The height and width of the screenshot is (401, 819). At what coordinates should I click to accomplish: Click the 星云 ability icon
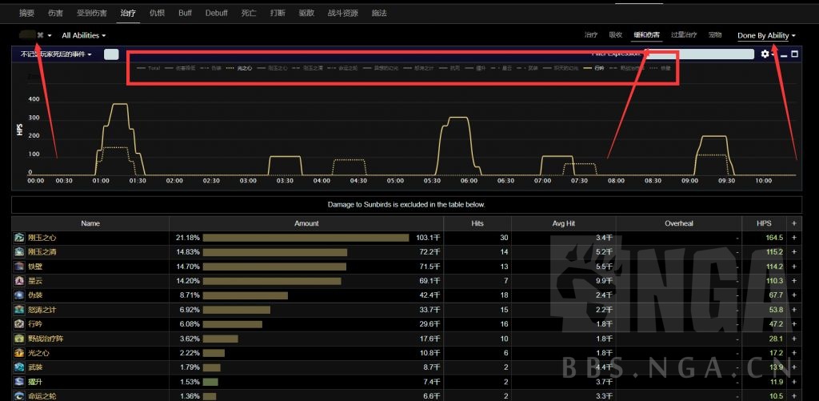coord(19,281)
